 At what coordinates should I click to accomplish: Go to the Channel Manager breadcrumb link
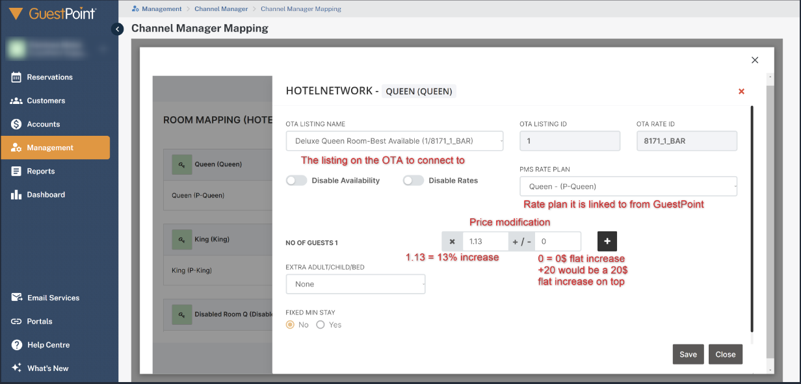[221, 9]
